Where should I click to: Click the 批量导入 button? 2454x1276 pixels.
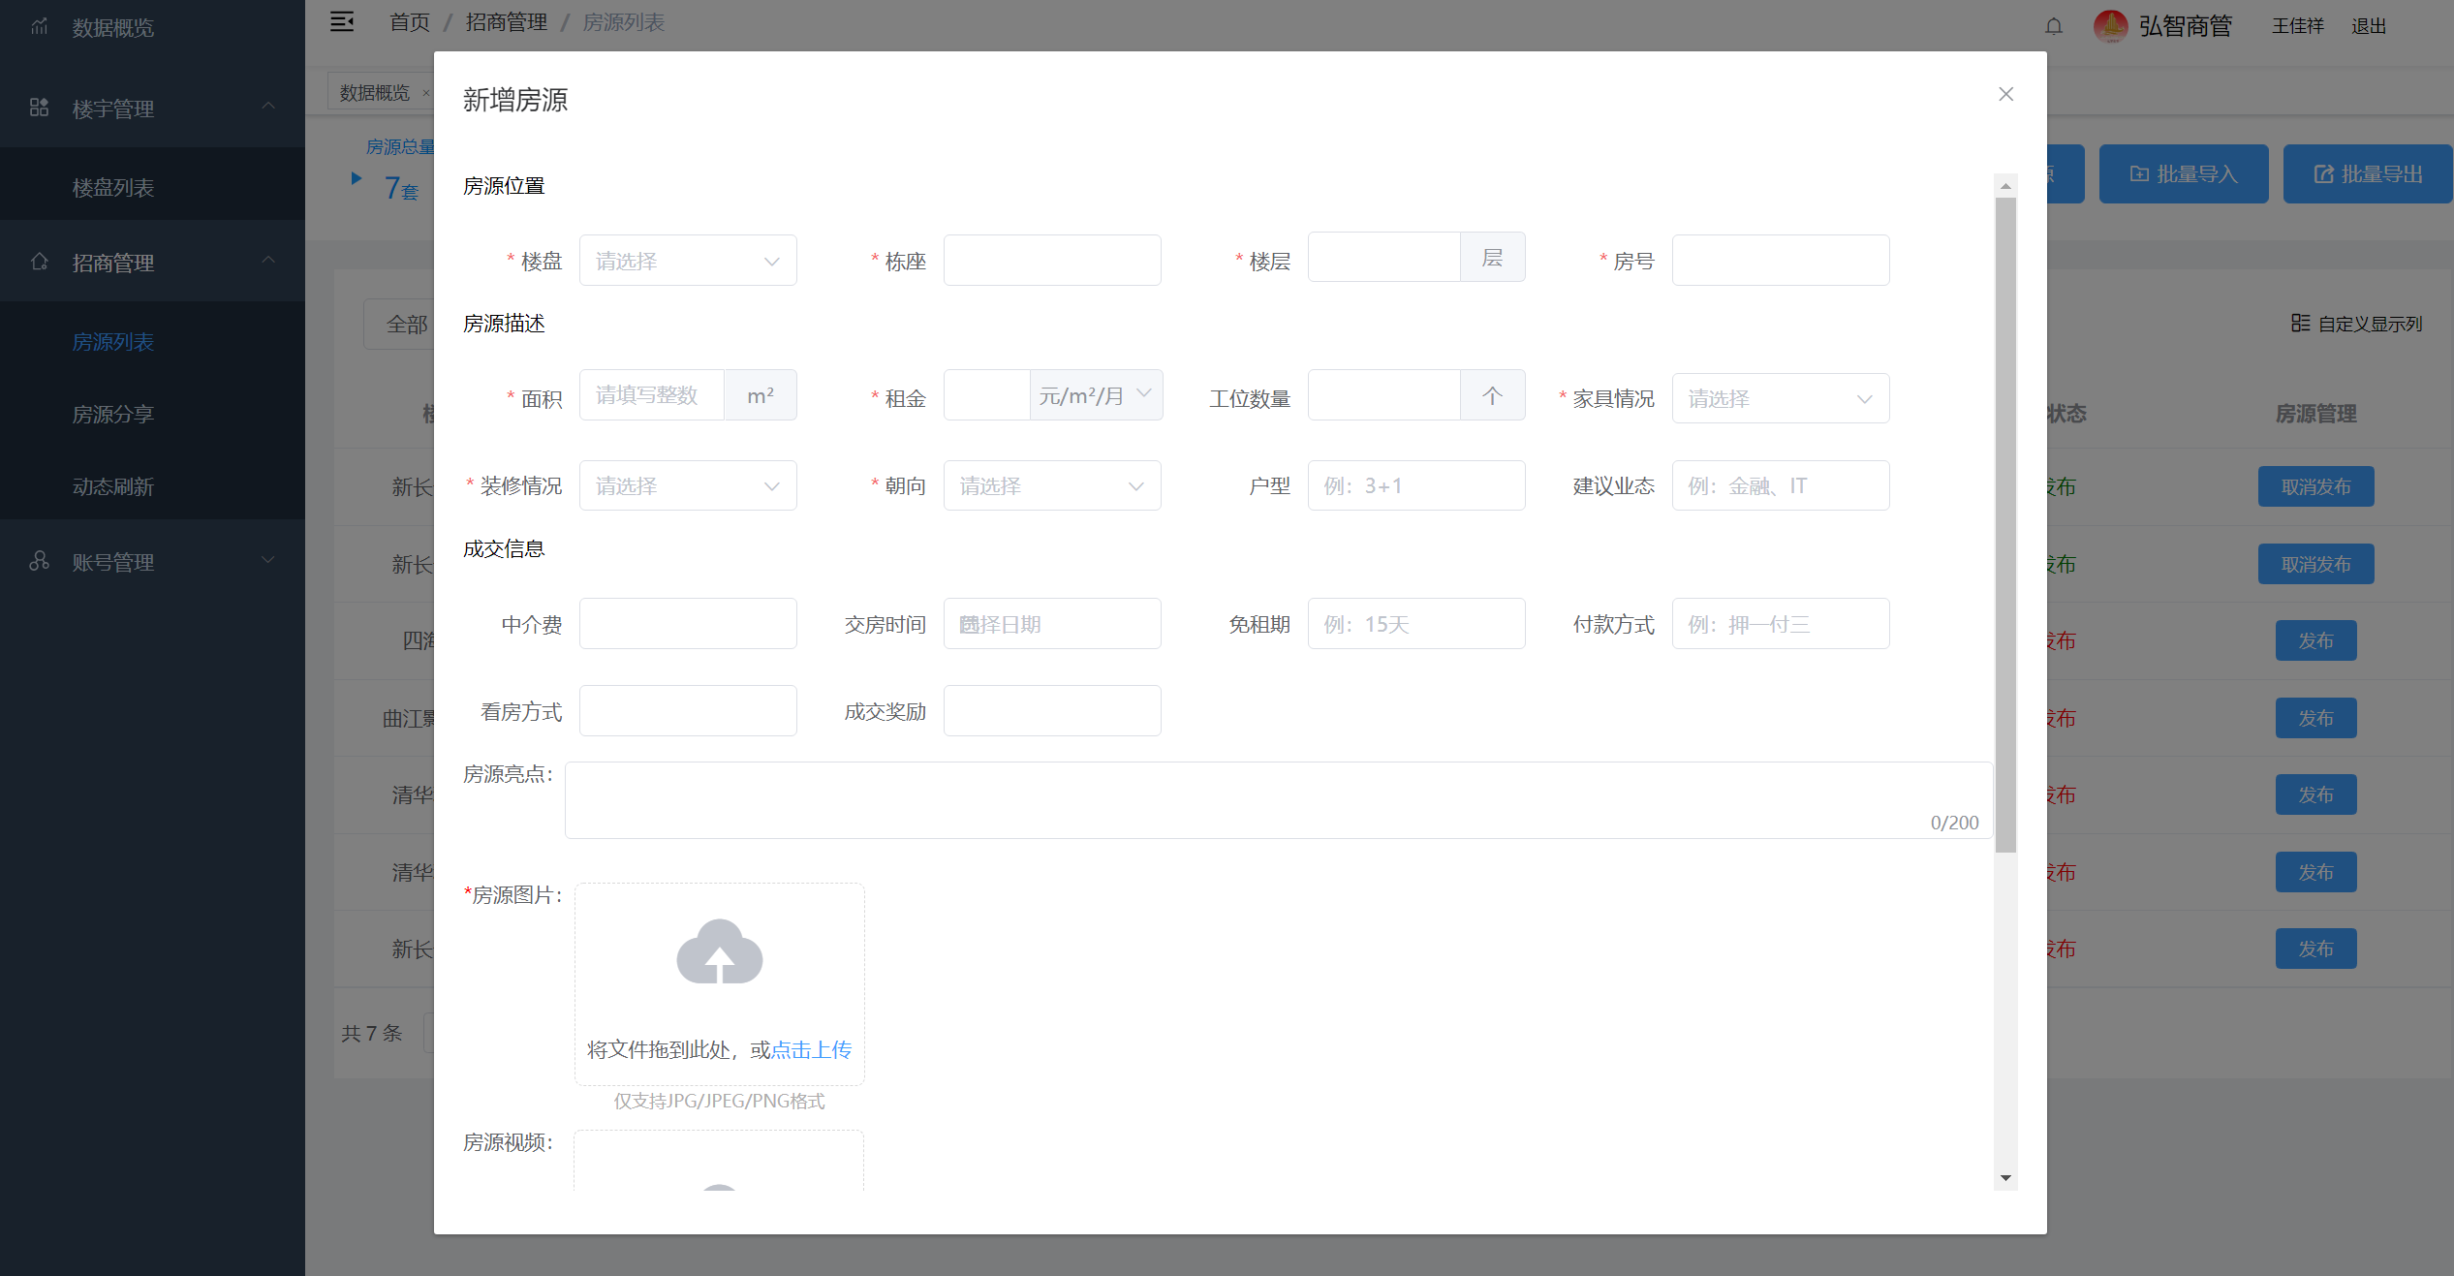(2184, 174)
